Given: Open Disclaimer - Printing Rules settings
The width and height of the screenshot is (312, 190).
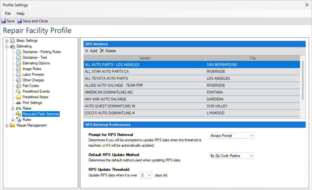Looking at the screenshot, I should click(x=41, y=52).
